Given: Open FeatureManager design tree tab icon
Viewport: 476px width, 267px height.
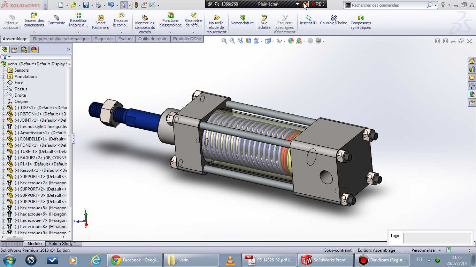Looking at the screenshot, I should [x=5, y=49].
